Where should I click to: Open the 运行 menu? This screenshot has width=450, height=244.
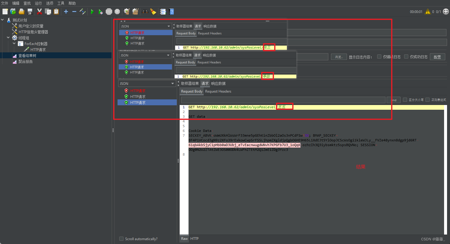pos(38,3)
